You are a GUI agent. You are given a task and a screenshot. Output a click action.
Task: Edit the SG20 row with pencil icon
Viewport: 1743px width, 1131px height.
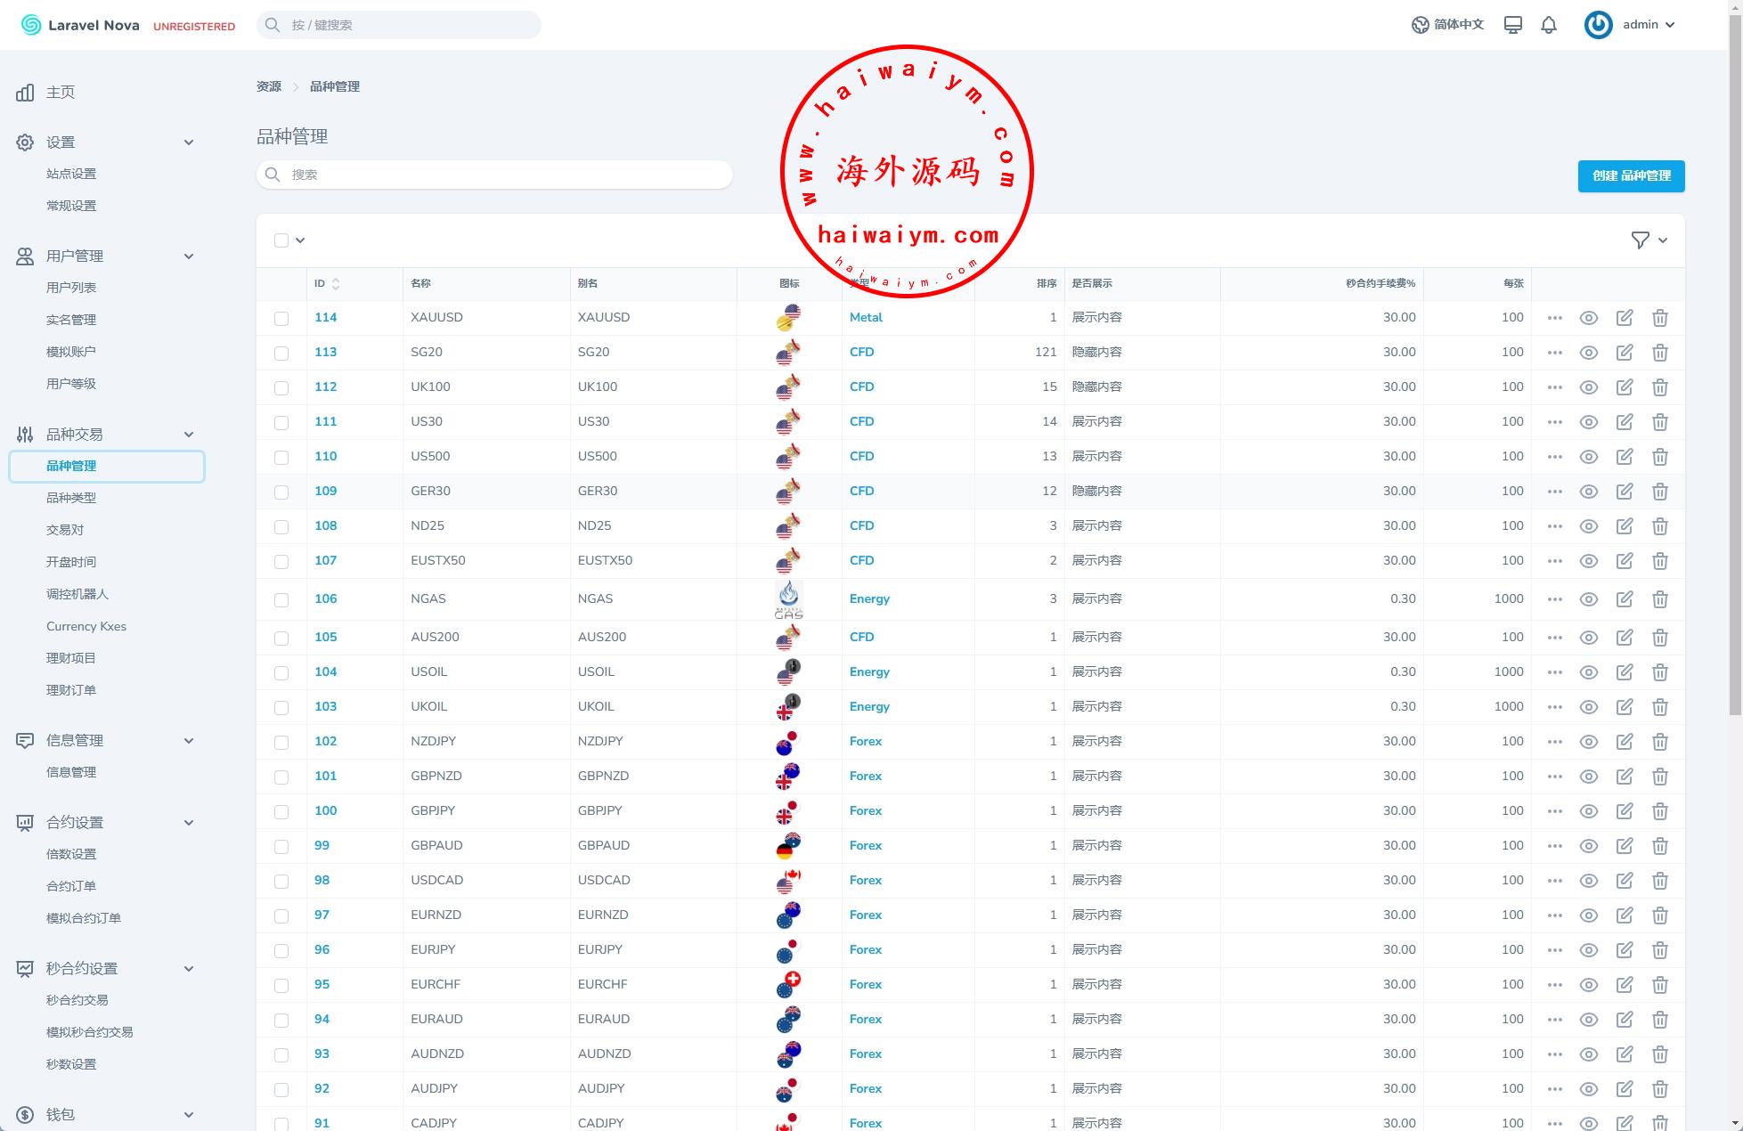coord(1624,353)
